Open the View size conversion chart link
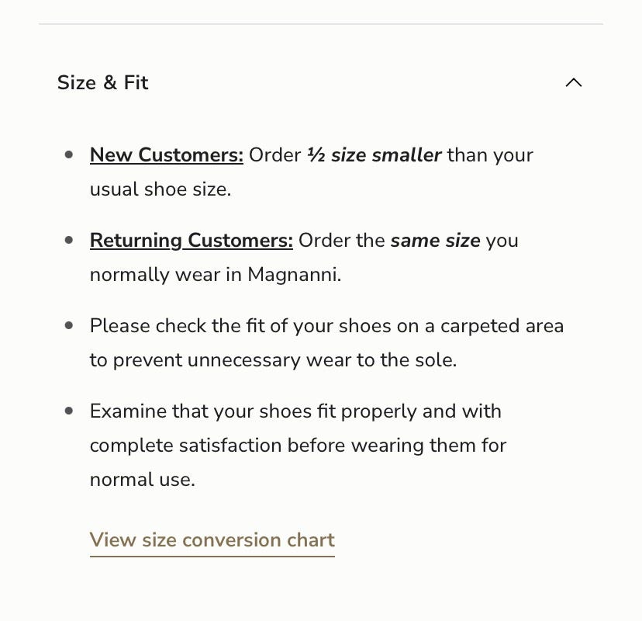Viewport: 642px width, 621px height. (212, 539)
